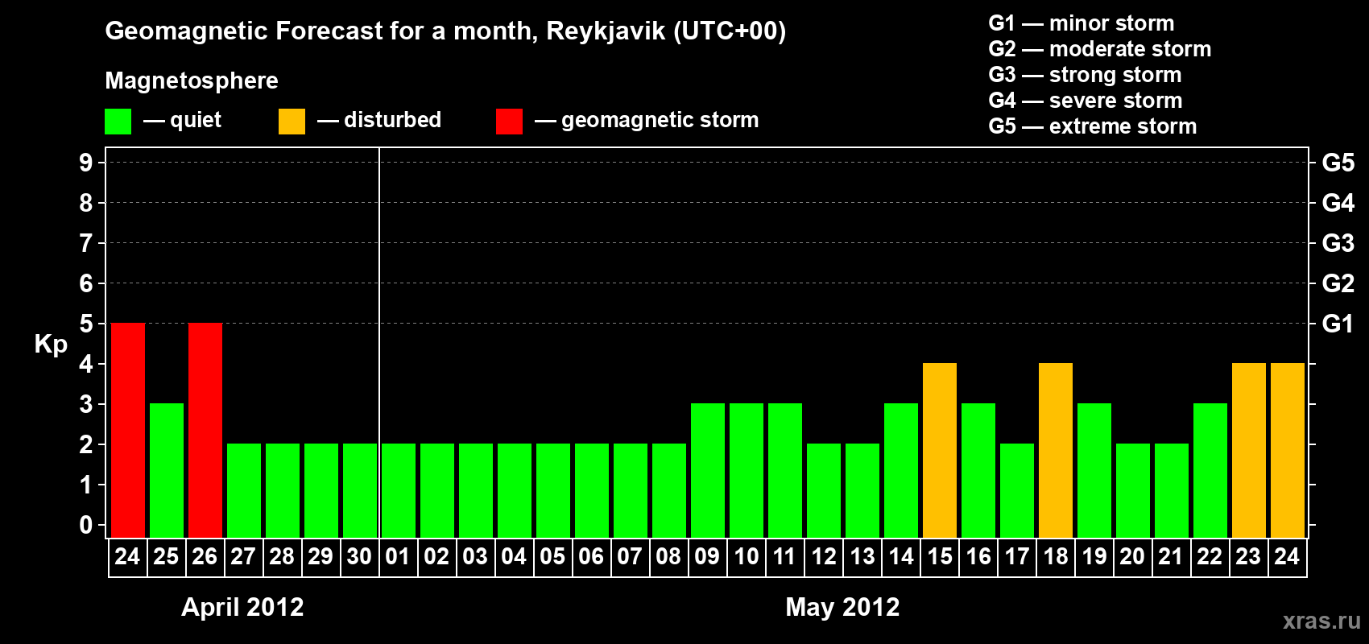Click the Kp value 9 on left axis
The image size is (1369, 644).
click(86, 163)
